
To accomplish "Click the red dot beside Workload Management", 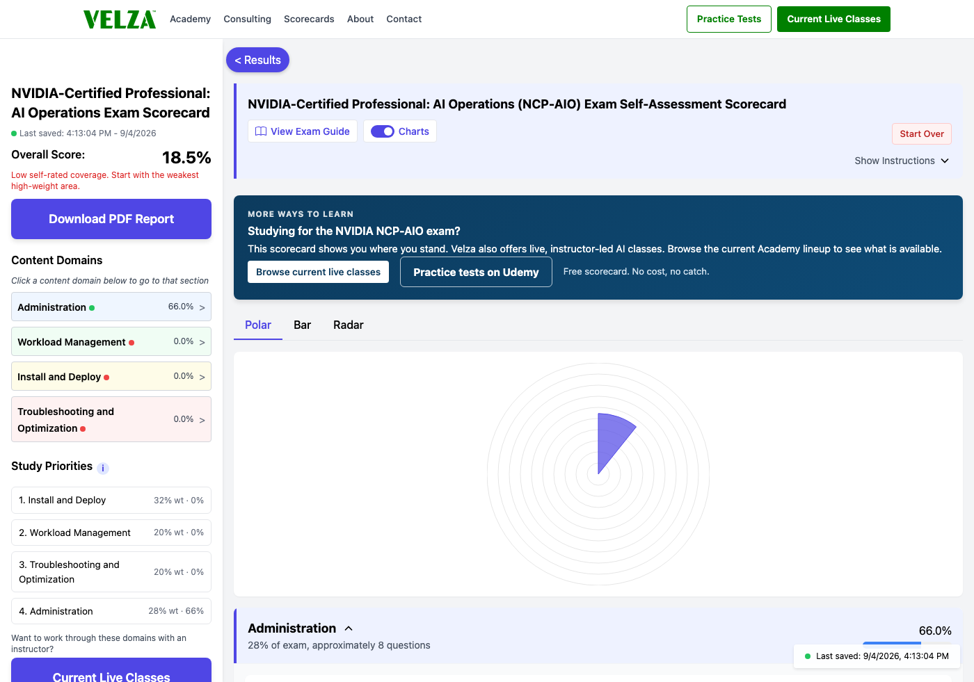I will tap(131, 343).
